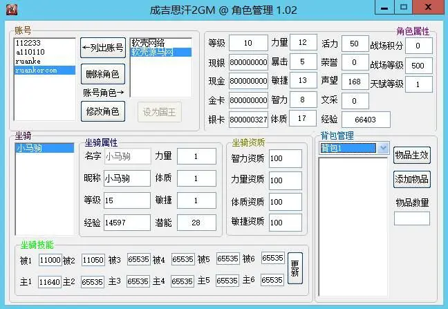Click the character 敏捷 field showing 13

coord(303,81)
